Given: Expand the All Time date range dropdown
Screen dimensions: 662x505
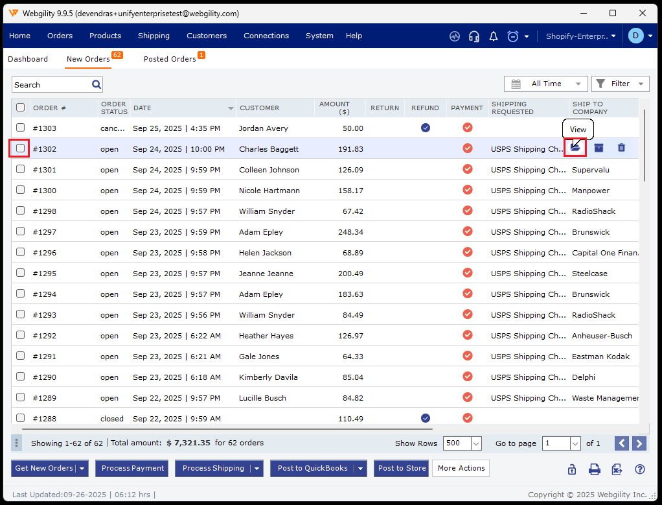Looking at the screenshot, I should coord(546,84).
